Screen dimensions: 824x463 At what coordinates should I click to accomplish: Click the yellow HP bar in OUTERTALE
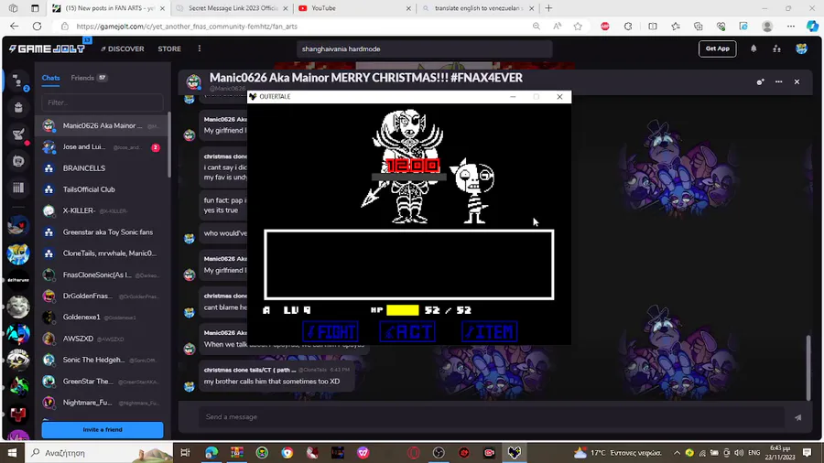[x=403, y=310]
